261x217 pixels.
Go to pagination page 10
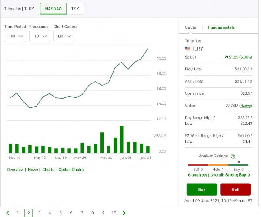114,213
